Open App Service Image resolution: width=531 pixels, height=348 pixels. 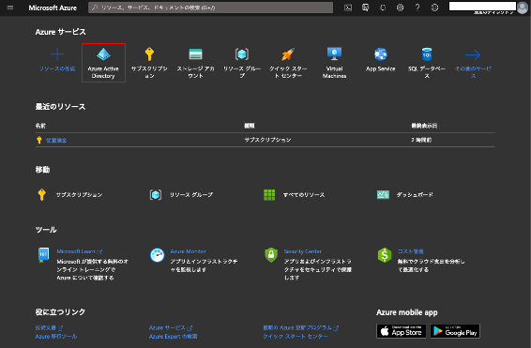point(380,60)
